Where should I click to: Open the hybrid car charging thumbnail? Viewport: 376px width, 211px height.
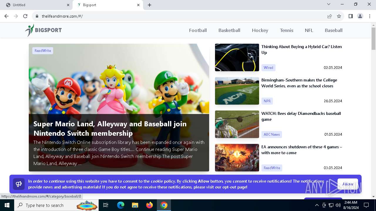pos(237,57)
